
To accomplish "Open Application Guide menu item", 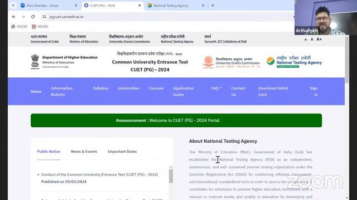I will pyautogui.click(x=184, y=91).
